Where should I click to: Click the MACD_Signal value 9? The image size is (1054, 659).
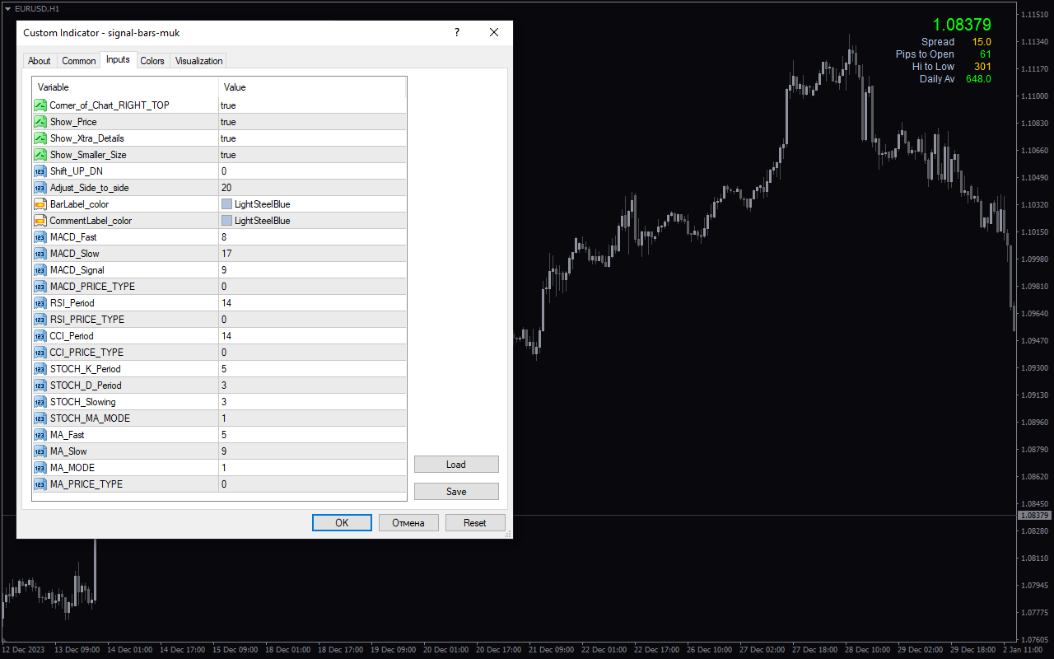pyautogui.click(x=224, y=270)
